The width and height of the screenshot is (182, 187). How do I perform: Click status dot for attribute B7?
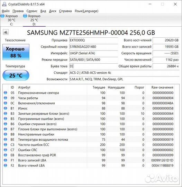tap(6, 129)
